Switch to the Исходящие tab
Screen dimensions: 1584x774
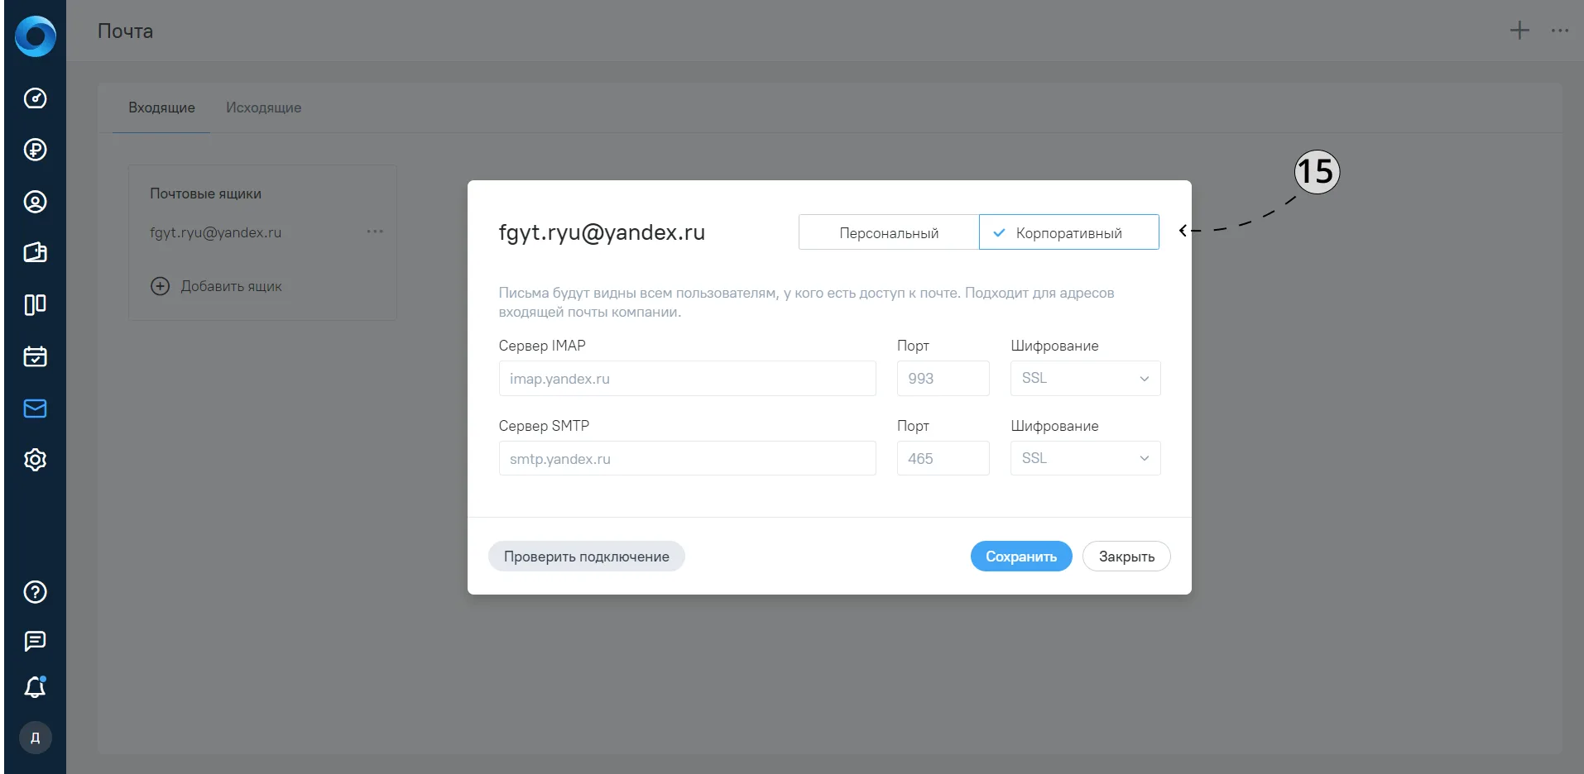(x=263, y=107)
